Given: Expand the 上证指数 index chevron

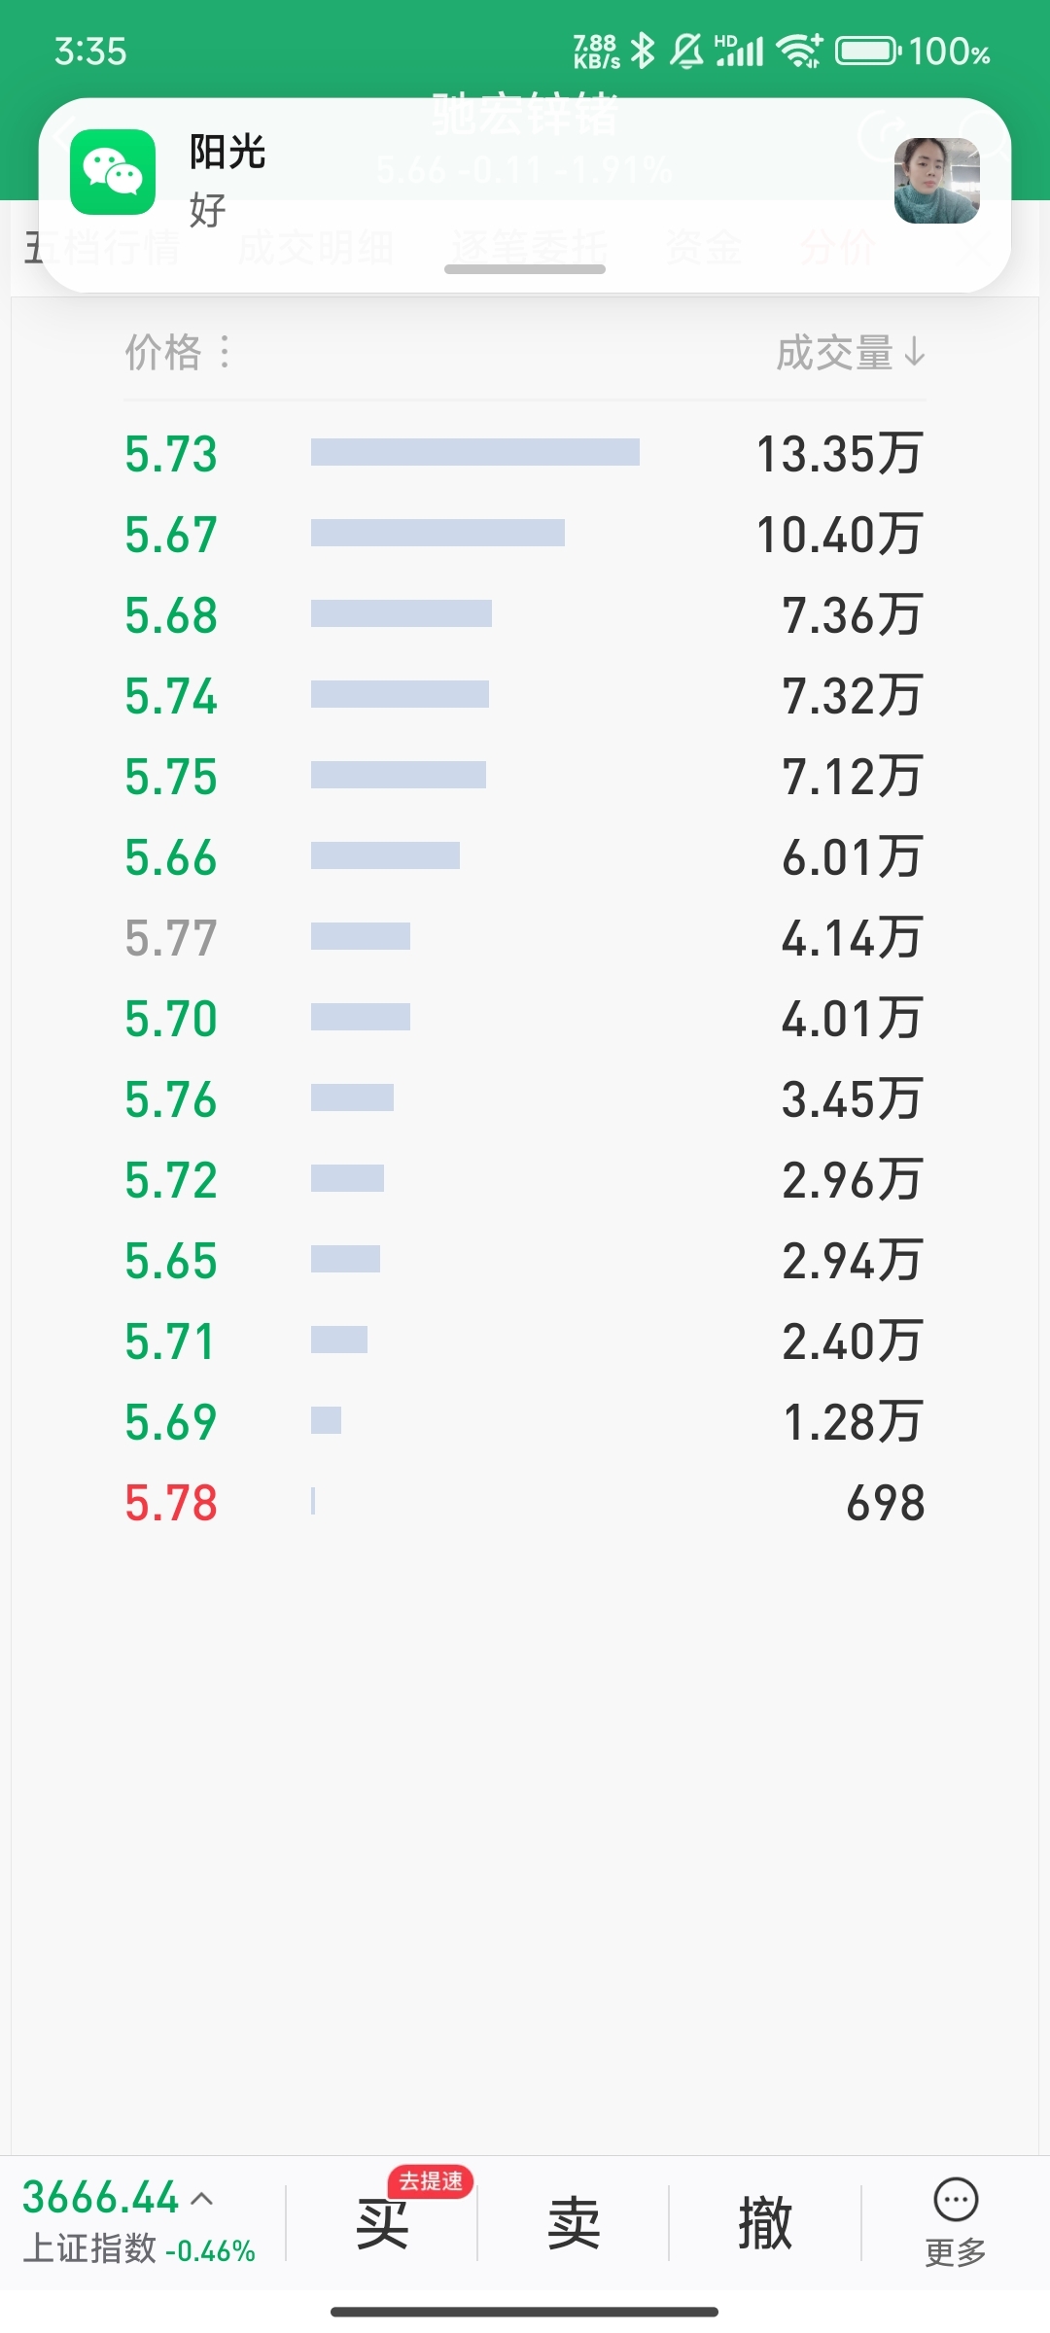Looking at the screenshot, I should tap(202, 2198).
